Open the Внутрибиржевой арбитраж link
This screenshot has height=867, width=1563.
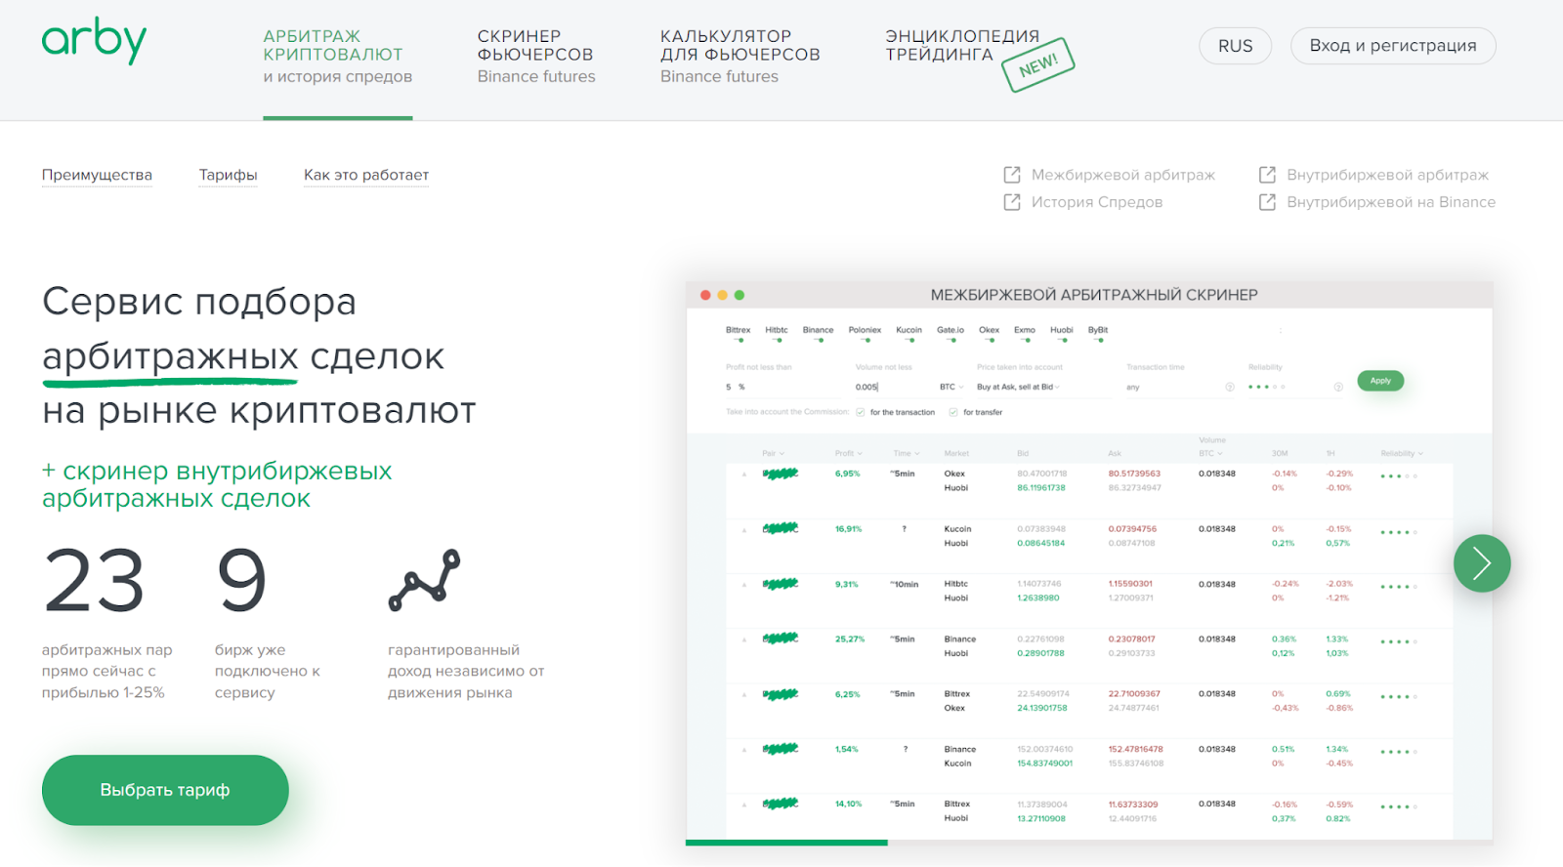click(1387, 175)
